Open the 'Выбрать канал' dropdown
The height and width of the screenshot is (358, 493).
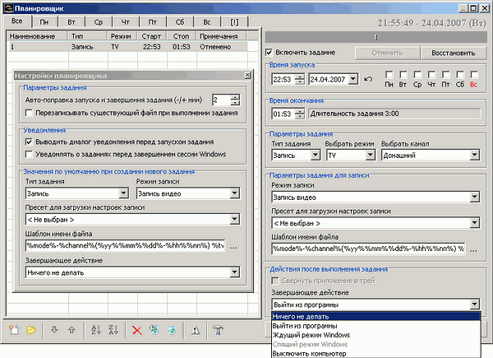(473, 154)
